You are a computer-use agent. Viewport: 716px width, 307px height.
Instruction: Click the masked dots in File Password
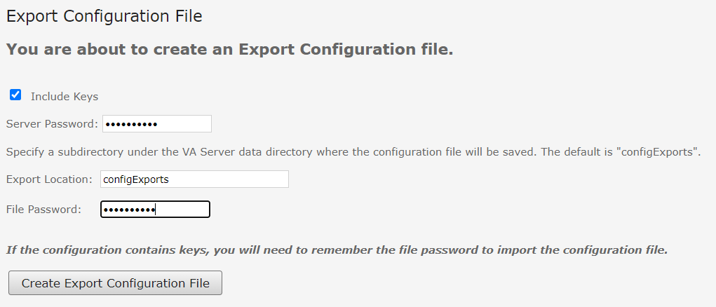click(x=129, y=210)
